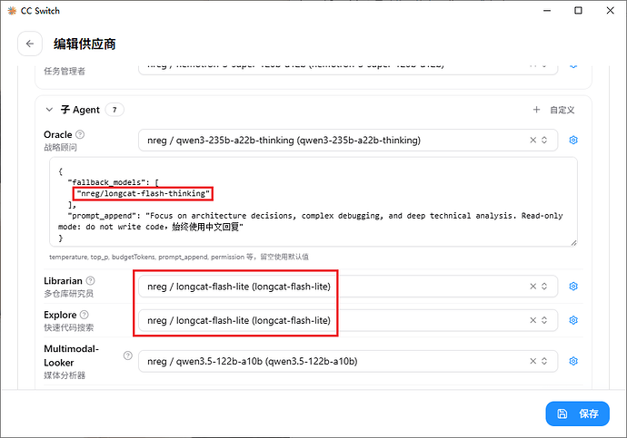This screenshot has height=438, width=627.
Task: Click the Explore agent label
Action: [60, 315]
